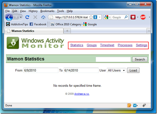Viewport: 157px width, 114px height.
Task: Click the Wamon Statistics search text field
Action: tap(113, 59)
